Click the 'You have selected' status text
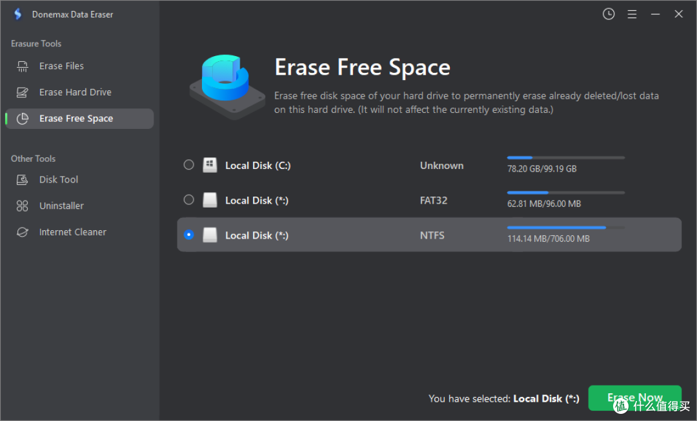The height and width of the screenshot is (421, 697). coord(504,399)
